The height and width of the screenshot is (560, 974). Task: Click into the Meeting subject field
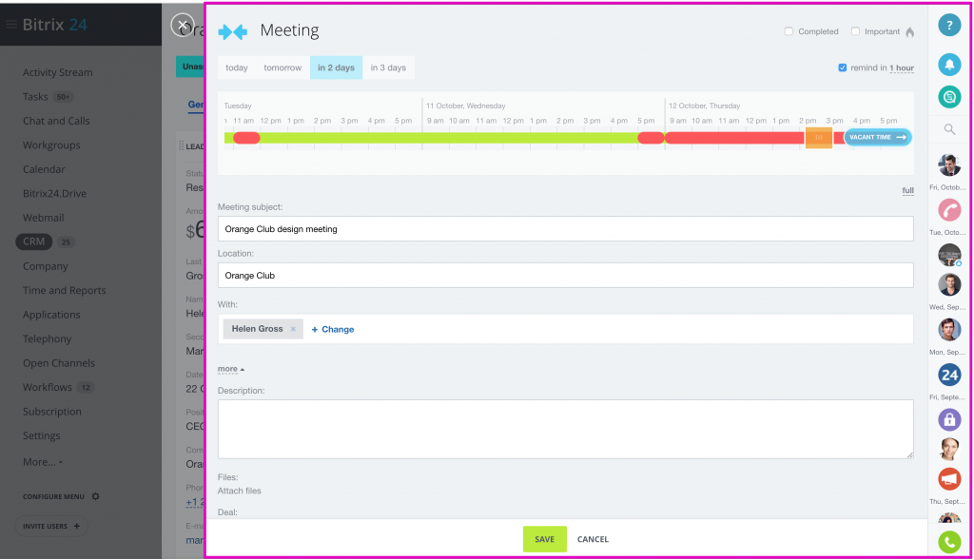[565, 228]
